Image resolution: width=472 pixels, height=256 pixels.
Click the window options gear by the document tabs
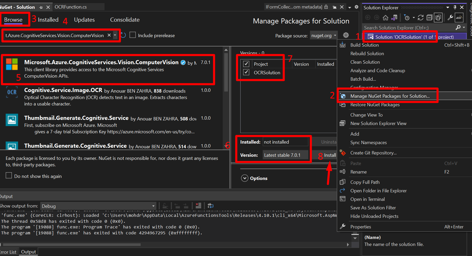[356, 7]
